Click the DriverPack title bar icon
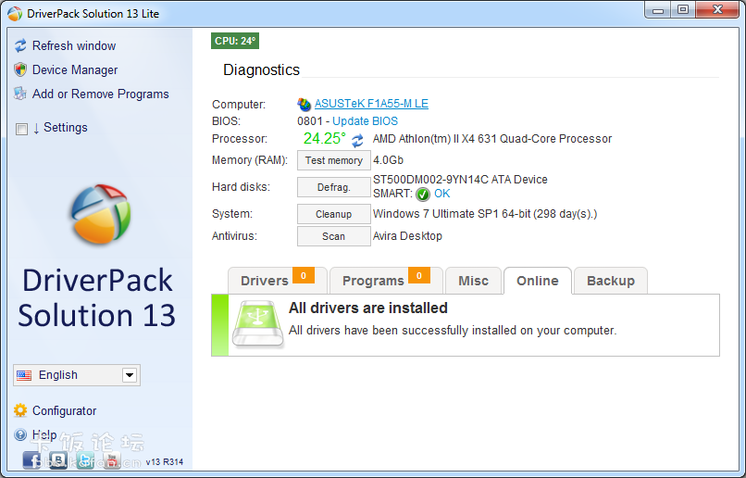The height and width of the screenshot is (478, 746). 15,13
